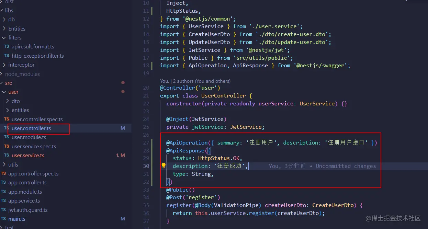The image size is (428, 229).
Task: Click the @Post('register') decorator
Action: [x=193, y=197]
